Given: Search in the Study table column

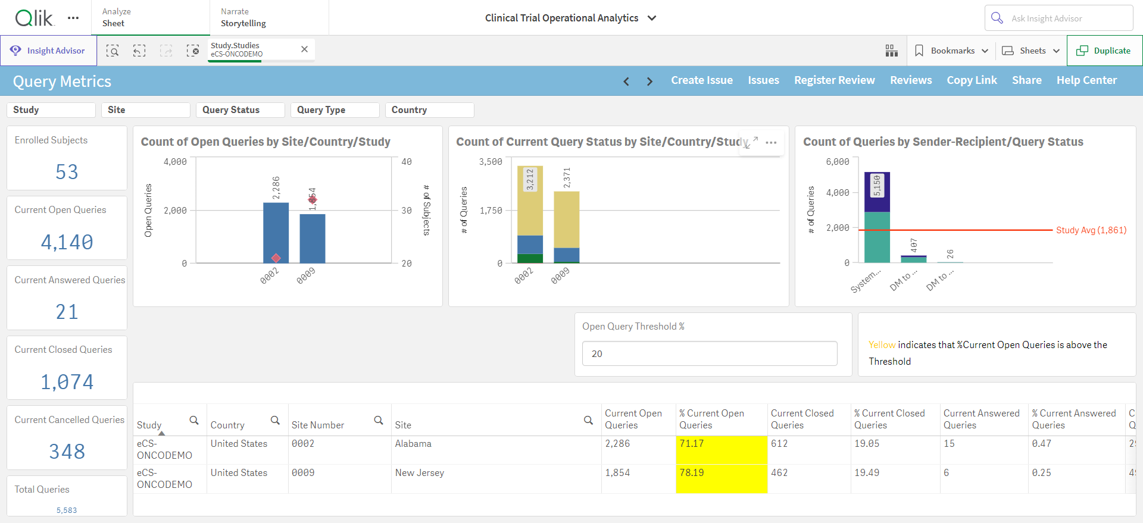Looking at the screenshot, I should tap(194, 420).
